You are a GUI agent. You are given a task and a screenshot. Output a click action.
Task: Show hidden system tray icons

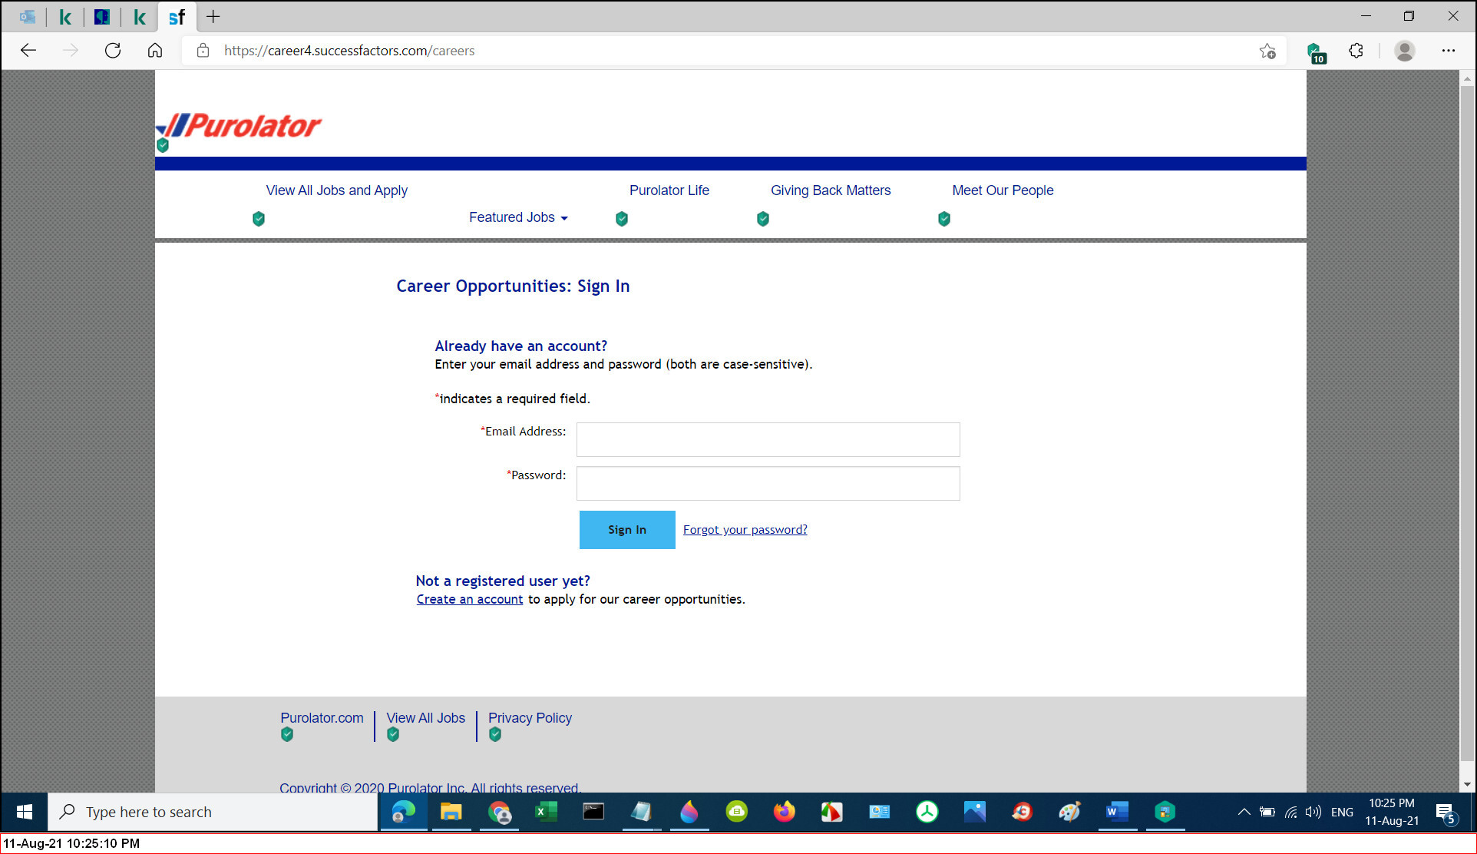[x=1244, y=812]
